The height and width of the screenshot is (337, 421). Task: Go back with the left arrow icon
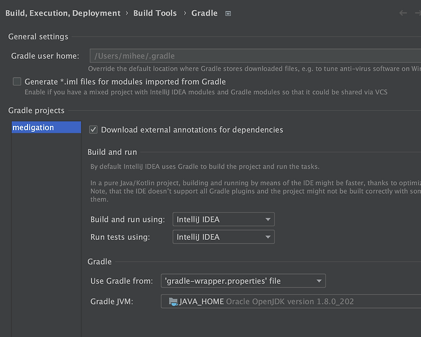pyautogui.click(x=403, y=13)
